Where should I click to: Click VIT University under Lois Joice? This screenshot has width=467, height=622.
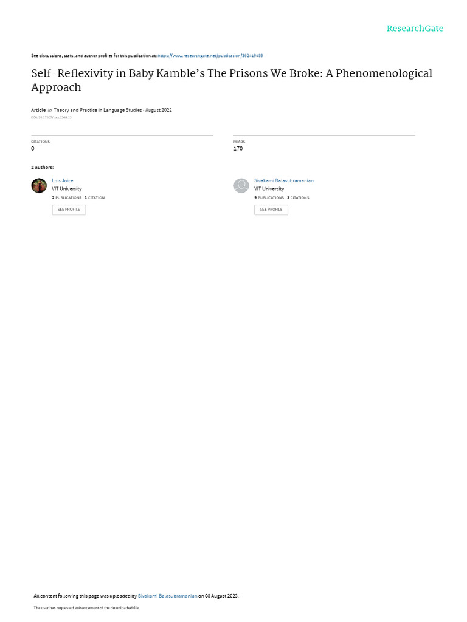point(67,189)
